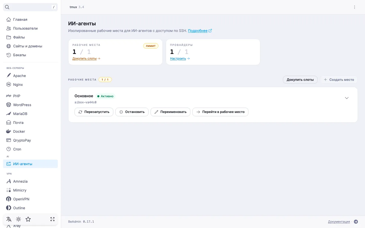
Task: Click the WordPress icon
Action: [x=9, y=105]
